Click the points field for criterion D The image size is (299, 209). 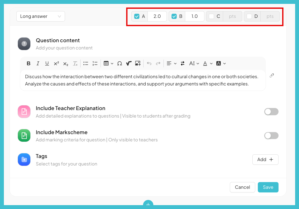[x=270, y=16]
